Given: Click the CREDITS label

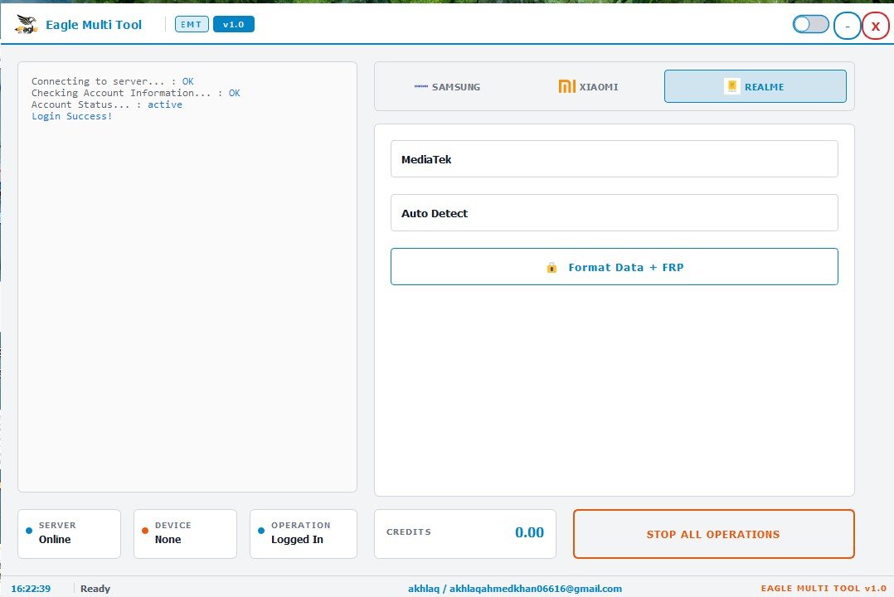Looking at the screenshot, I should (x=409, y=532).
